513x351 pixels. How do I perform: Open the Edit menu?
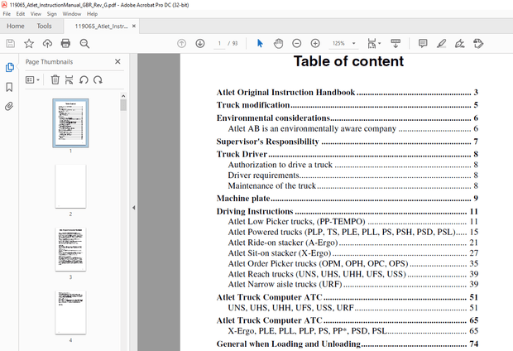pos(21,14)
